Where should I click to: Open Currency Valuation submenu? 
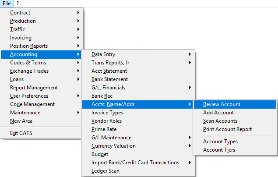137,146
